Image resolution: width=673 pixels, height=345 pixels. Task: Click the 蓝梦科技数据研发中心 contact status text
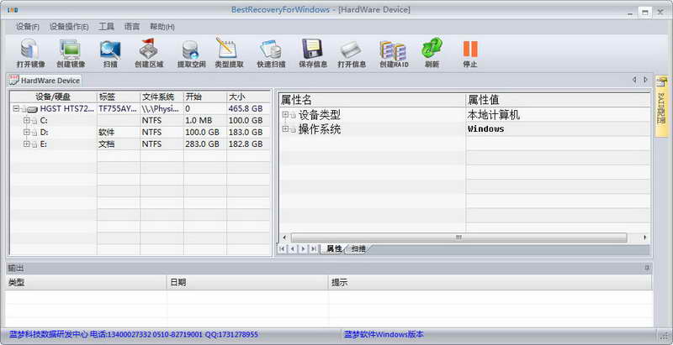coord(134,334)
